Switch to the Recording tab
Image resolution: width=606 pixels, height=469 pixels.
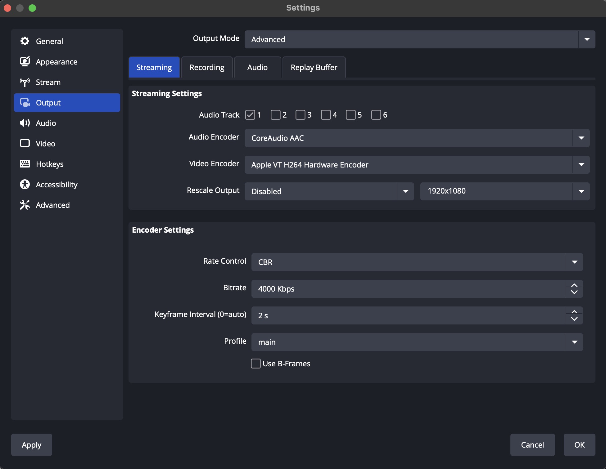[x=207, y=67]
